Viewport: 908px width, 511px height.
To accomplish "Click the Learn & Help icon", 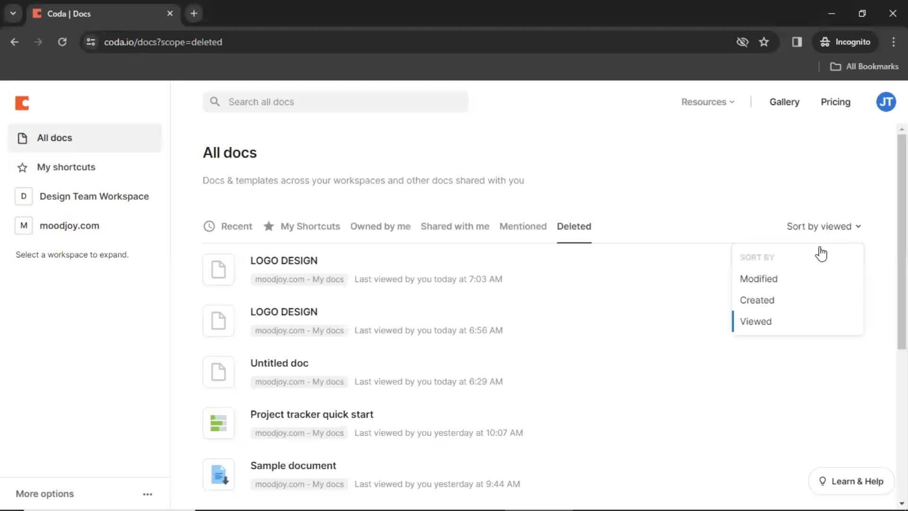I will tap(822, 480).
